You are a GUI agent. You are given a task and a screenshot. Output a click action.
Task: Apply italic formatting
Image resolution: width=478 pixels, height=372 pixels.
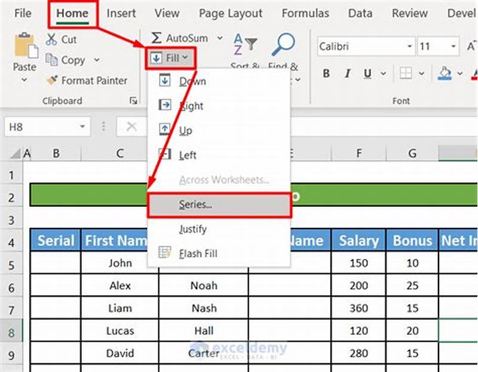click(x=347, y=74)
